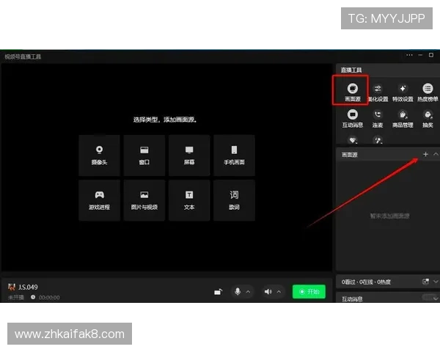Open 美化设置 beauty settings
The image size is (440, 352).
coord(377,92)
